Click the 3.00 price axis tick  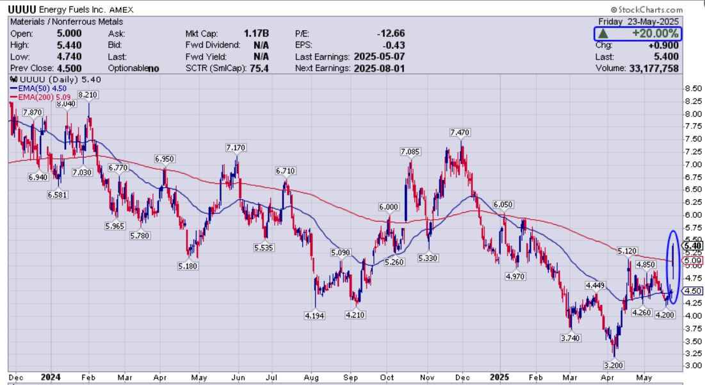coord(694,366)
